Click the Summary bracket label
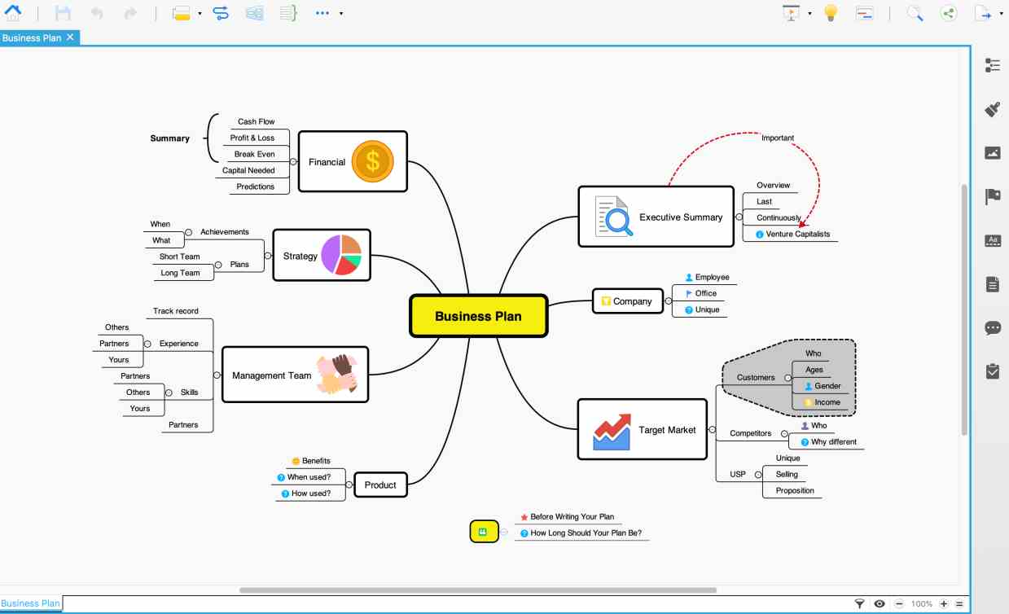Viewport: 1009px width, 614px height. click(x=169, y=138)
